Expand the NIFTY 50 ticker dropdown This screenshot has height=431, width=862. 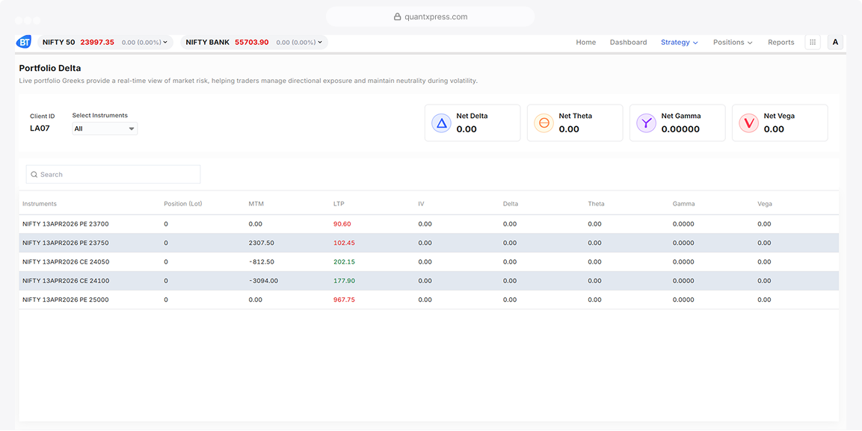(165, 43)
